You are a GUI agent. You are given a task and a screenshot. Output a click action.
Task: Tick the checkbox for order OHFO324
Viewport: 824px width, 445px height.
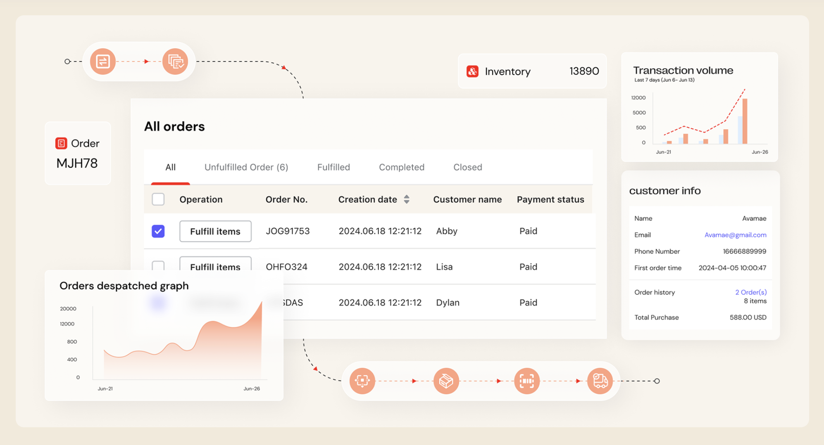[x=158, y=265]
